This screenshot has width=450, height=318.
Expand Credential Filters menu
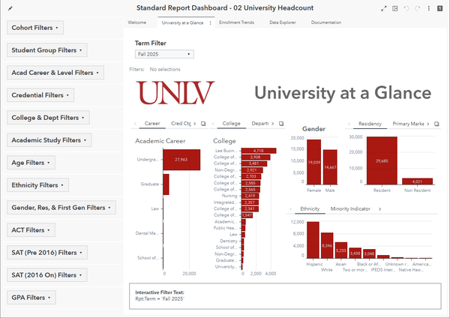click(x=40, y=95)
